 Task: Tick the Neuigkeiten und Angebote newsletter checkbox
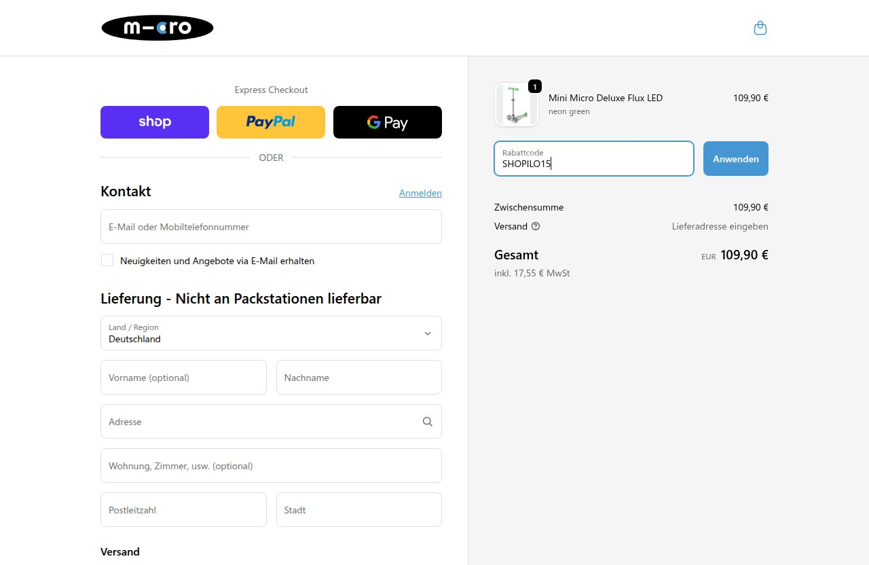pyautogui.click(x=107, y=260)
